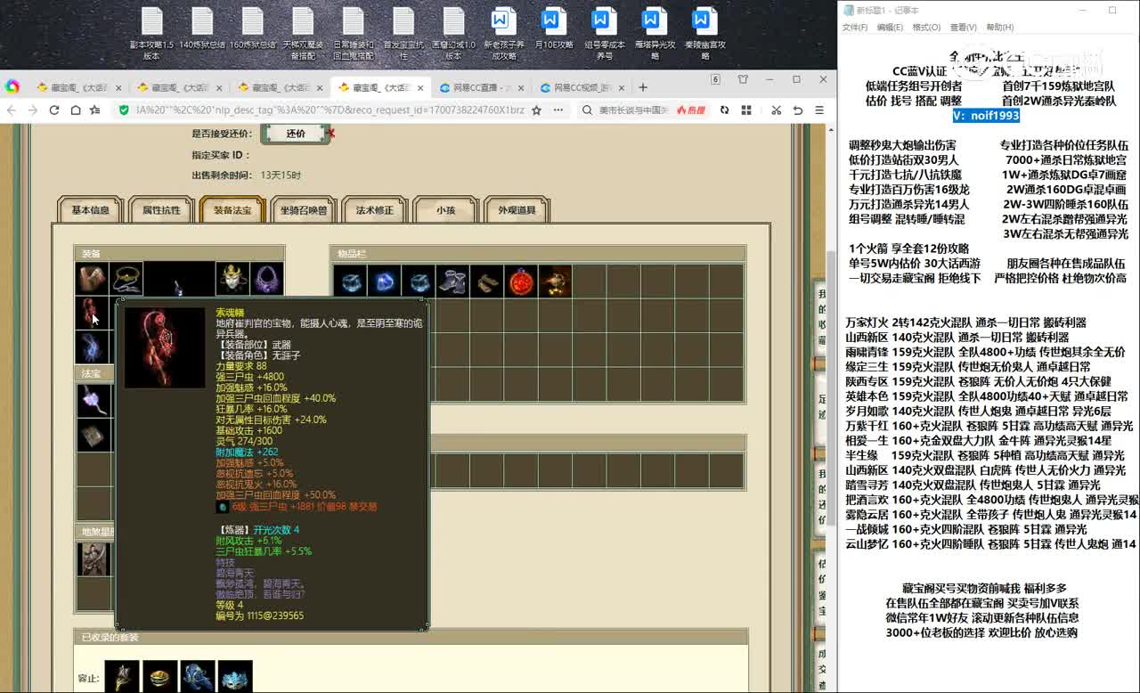Screen dimensions: 1140x693
Task: Open Notepad 格式(O) menu
Action: pyautogui.click(x=926, y=28)
